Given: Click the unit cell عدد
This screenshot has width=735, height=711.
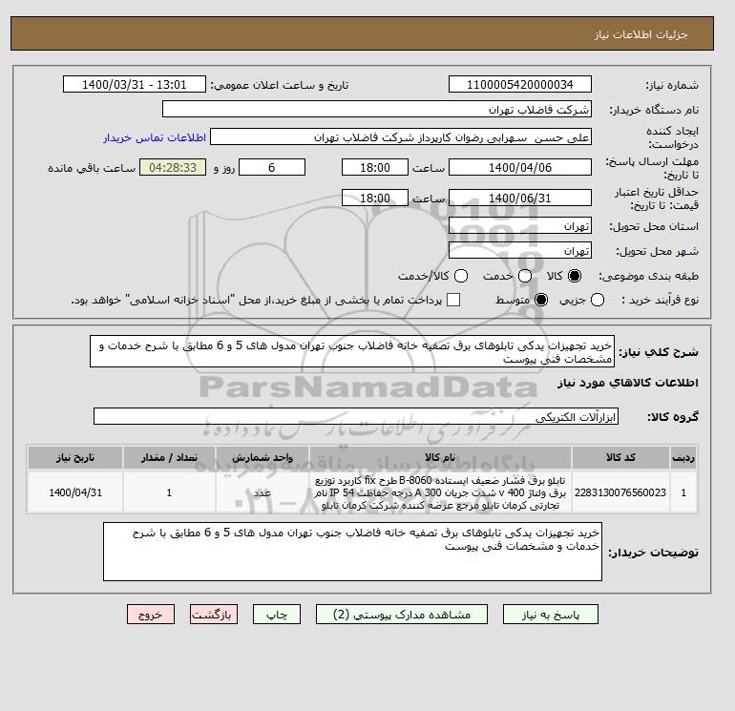Looking at the screenshot, I should 262,492.
